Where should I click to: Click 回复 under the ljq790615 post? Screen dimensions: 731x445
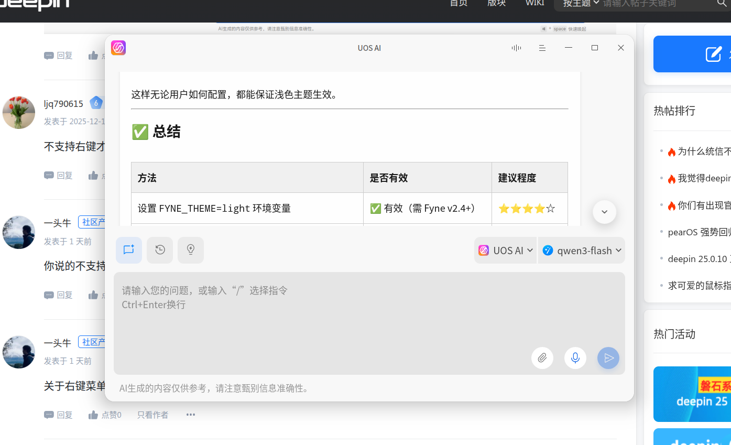point(59,175)
